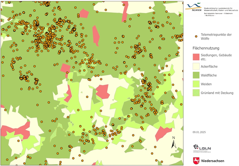The height and width of the screenshot is (166, 239).
Task: Click the dotted Grünland mit Deckung swatch
Action: click(x=196, y=93)
